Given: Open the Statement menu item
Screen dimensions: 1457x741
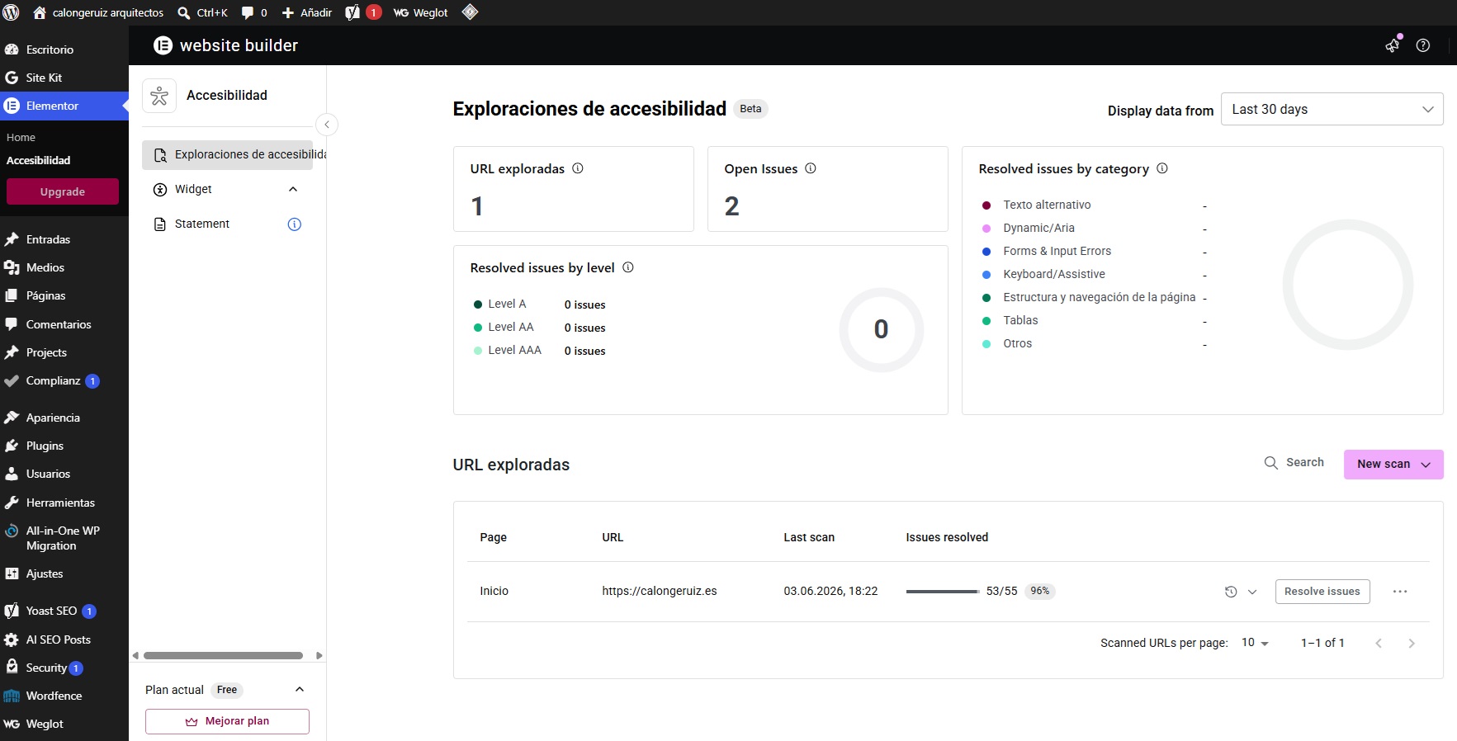Looking at the screenshot, I should click(202, 224).
